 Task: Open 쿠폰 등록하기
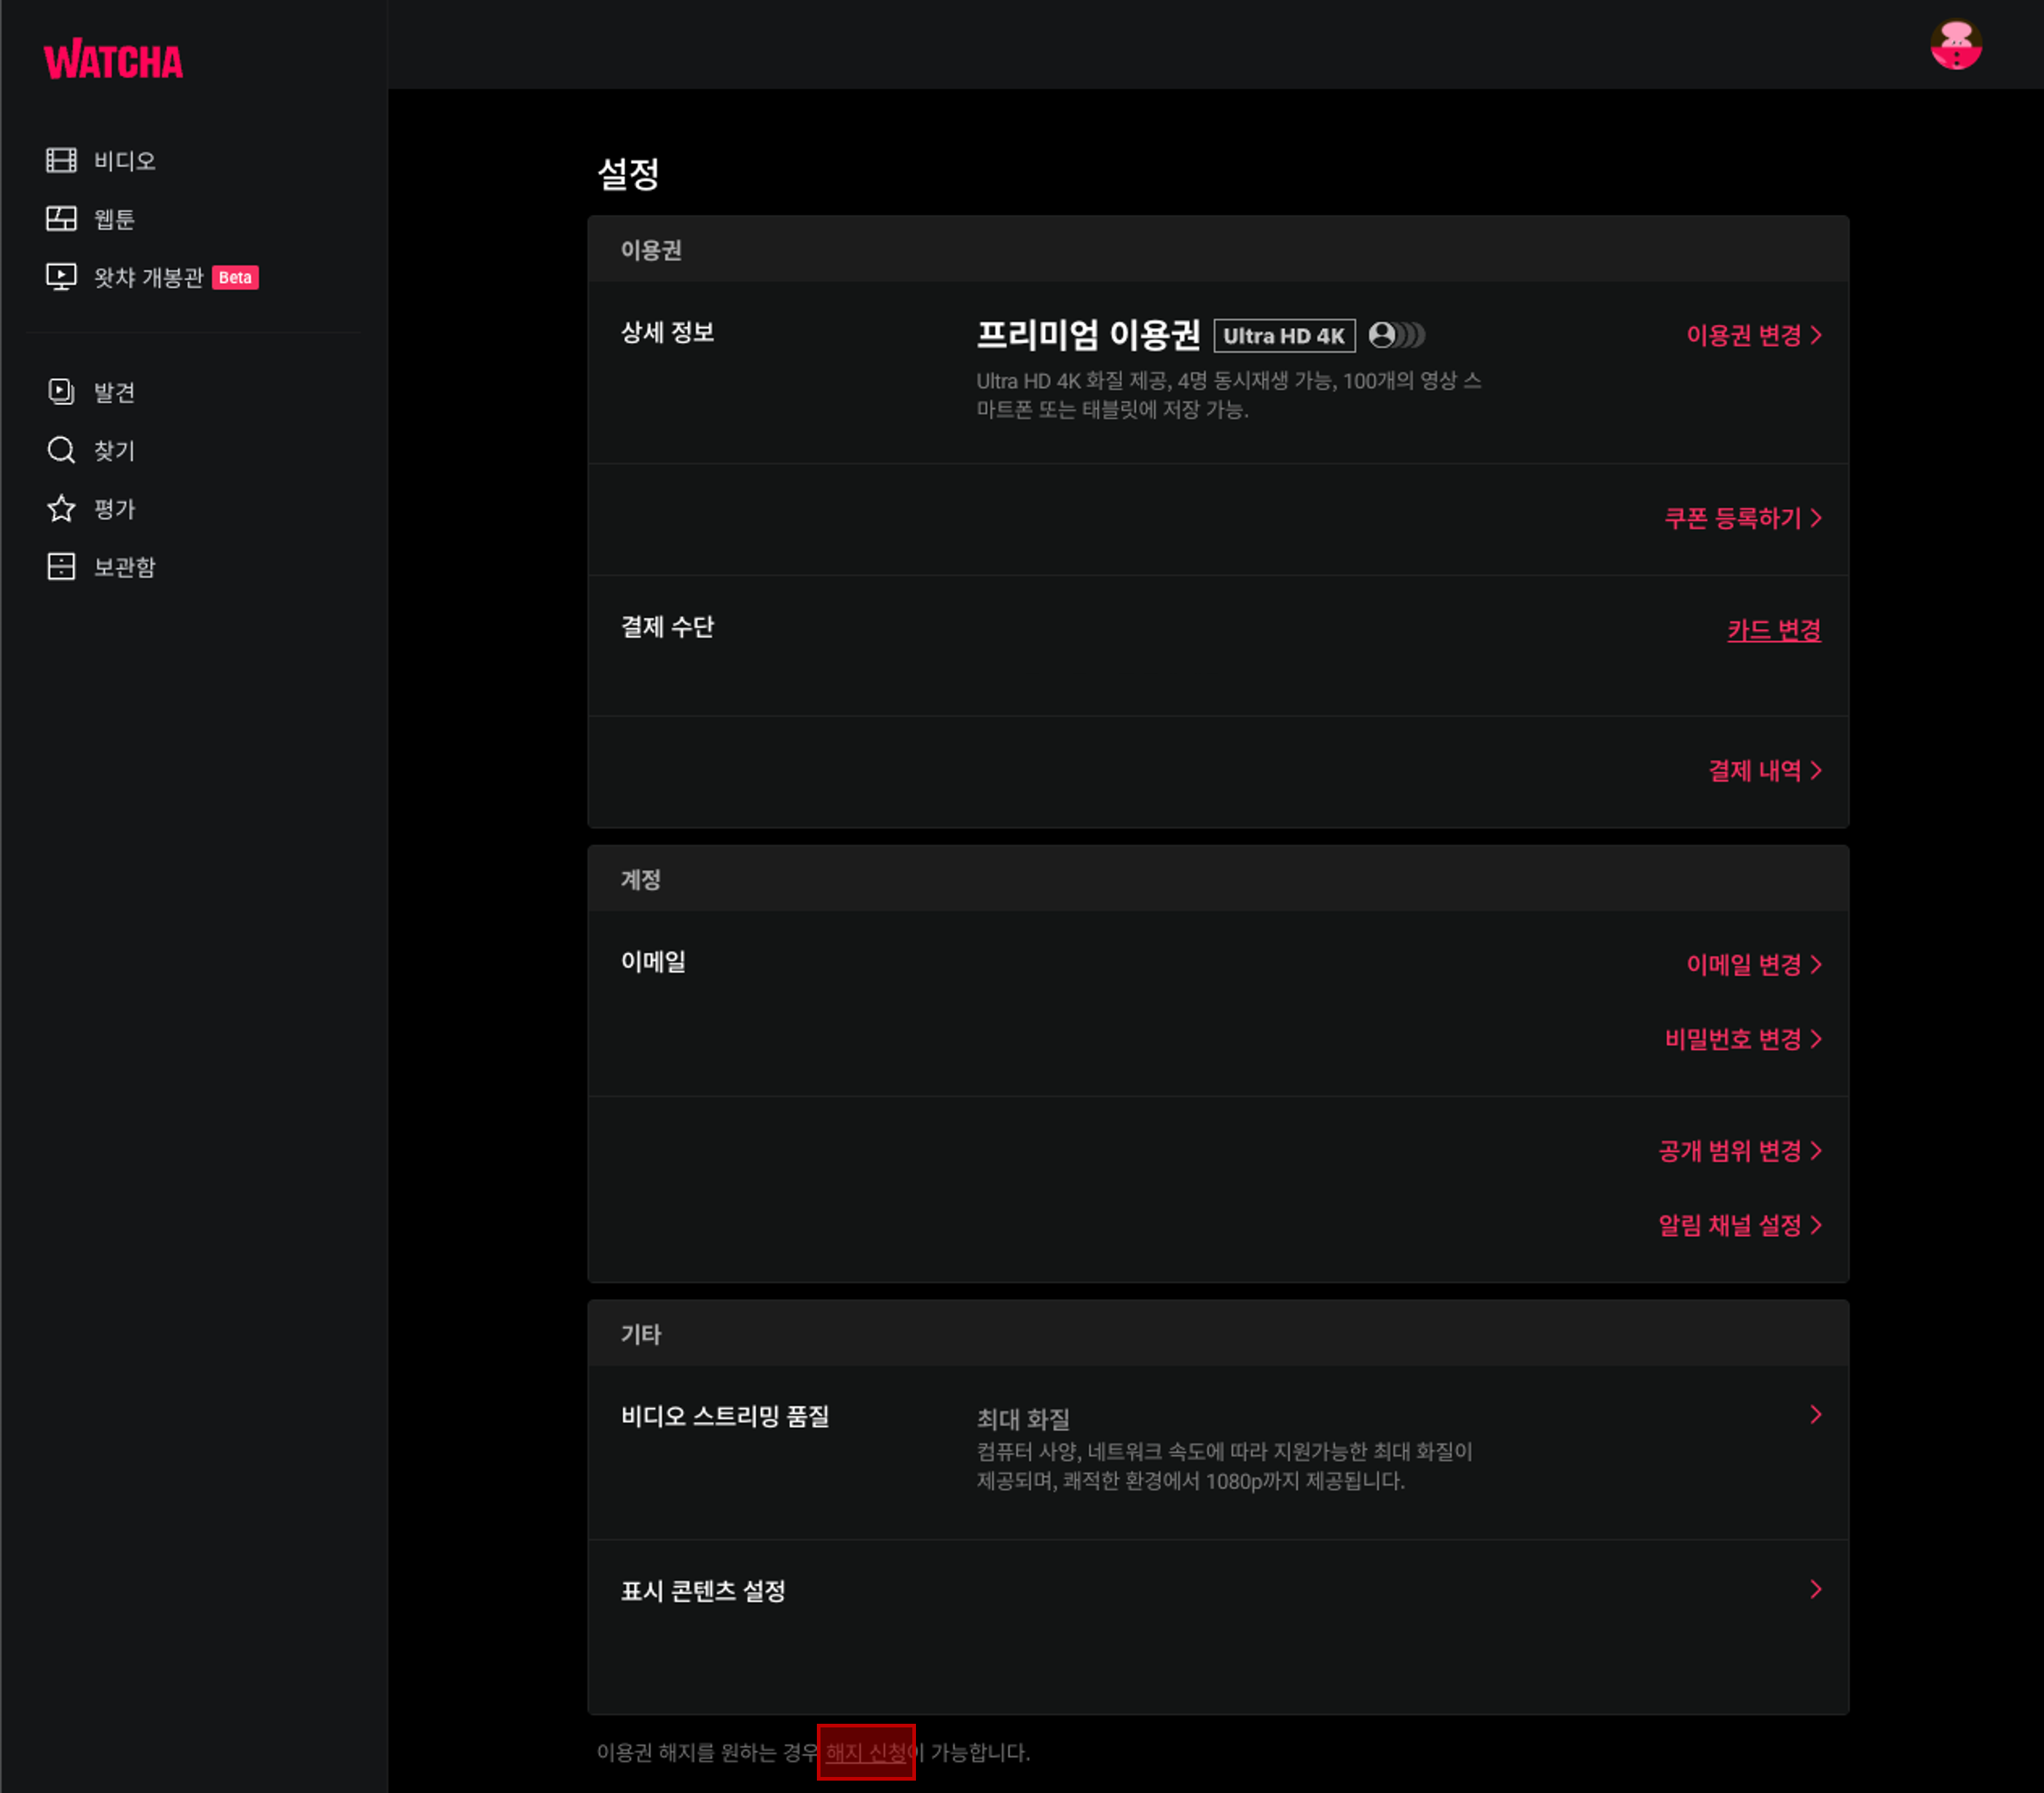[x=1742, y=518]
